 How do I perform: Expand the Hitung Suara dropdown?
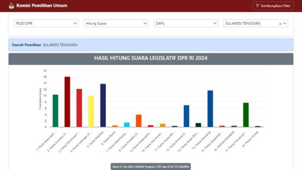116,23
